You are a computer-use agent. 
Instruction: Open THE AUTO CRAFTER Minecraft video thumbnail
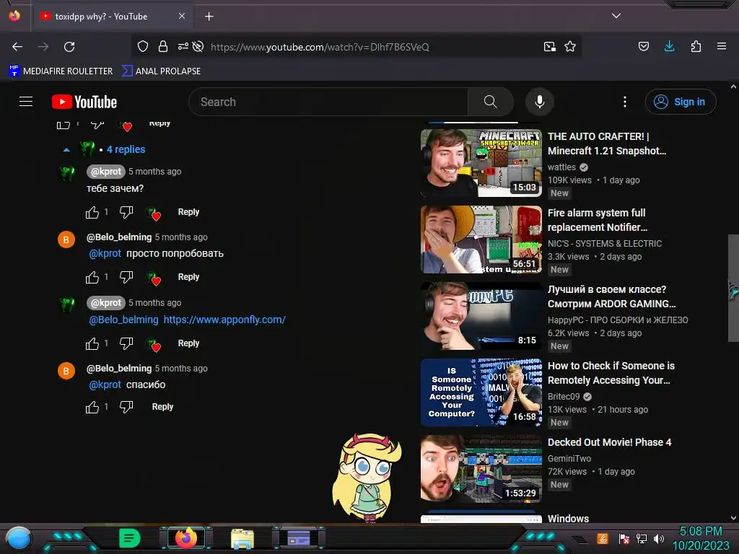pos(481,163)
